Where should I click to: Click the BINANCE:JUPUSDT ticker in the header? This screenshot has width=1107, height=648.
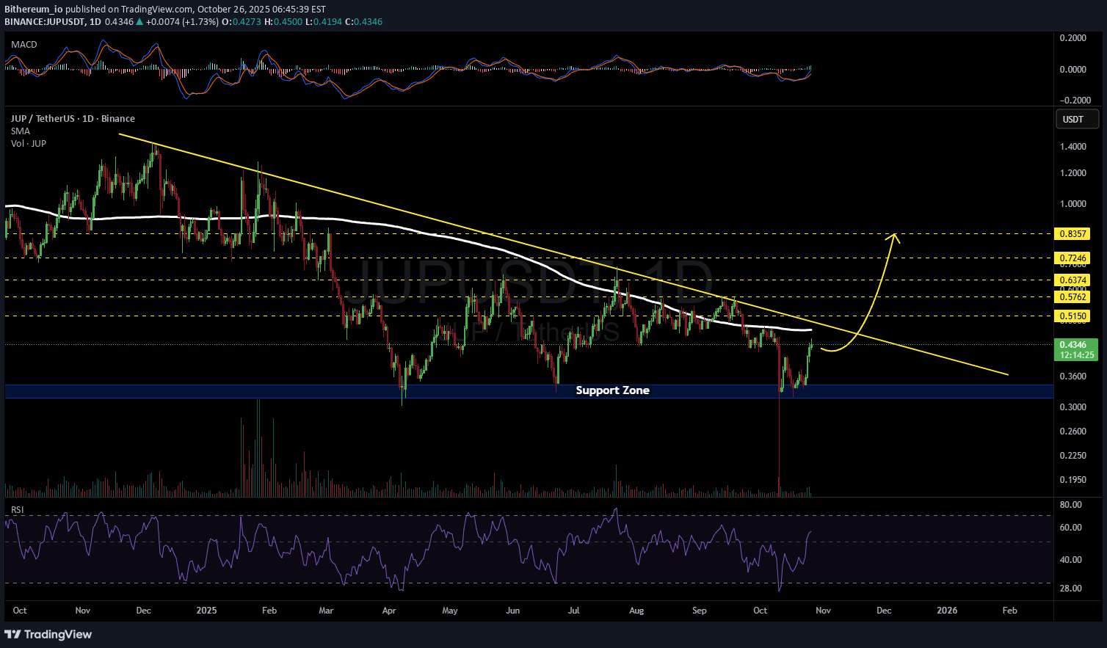[43, 22]
